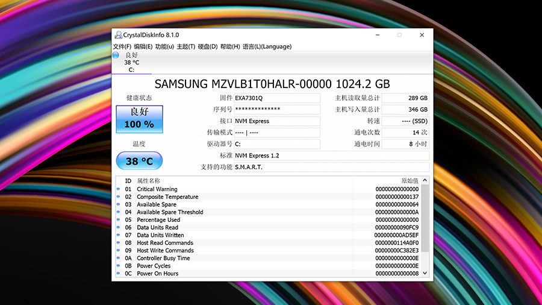This screenshot has height=305, width=542.
Task: Click the interface field NVM Express
Action: [277, 121]
